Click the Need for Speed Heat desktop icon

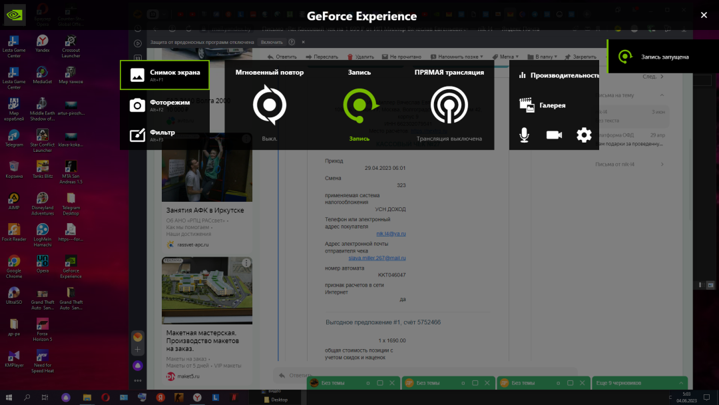(x=42, y=362)
